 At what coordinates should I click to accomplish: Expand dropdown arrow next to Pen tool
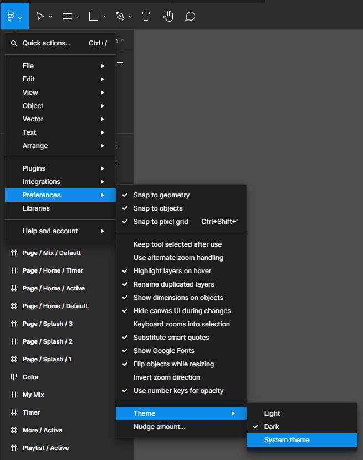(131, 17)
